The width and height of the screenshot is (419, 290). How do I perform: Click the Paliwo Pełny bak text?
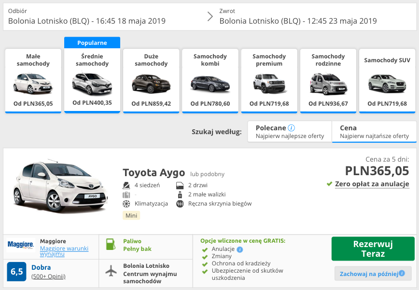click(138, 245)
